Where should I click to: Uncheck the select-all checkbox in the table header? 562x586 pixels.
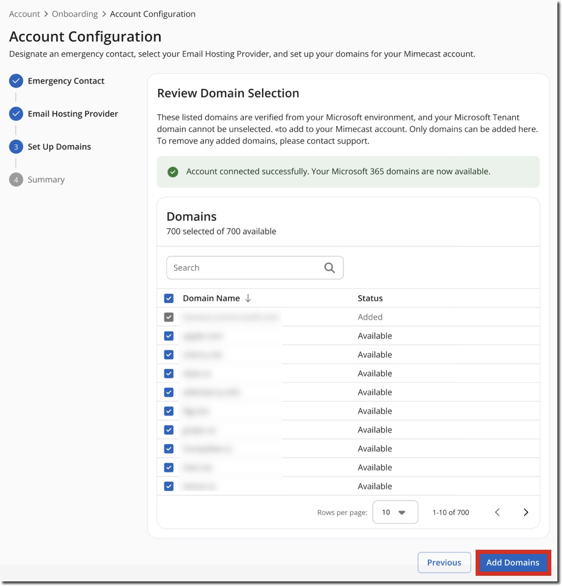pos(169,298)
